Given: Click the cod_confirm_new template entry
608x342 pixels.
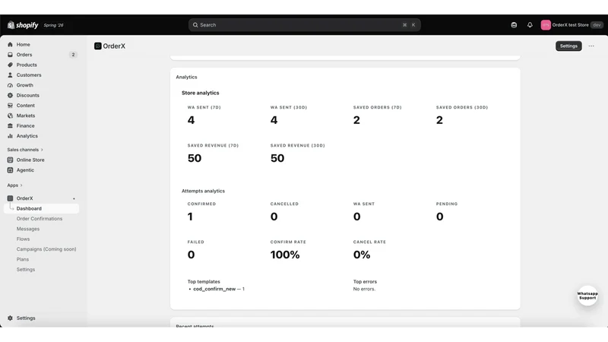Looking at the screenshot, I should coord(219,289).
